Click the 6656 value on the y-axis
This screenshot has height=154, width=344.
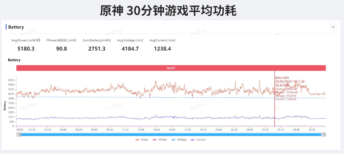(x=11, y=80)
